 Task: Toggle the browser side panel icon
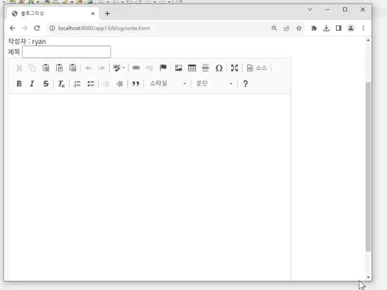(339, 28)
